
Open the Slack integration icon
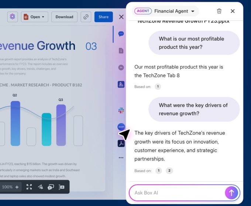(121, 110)
